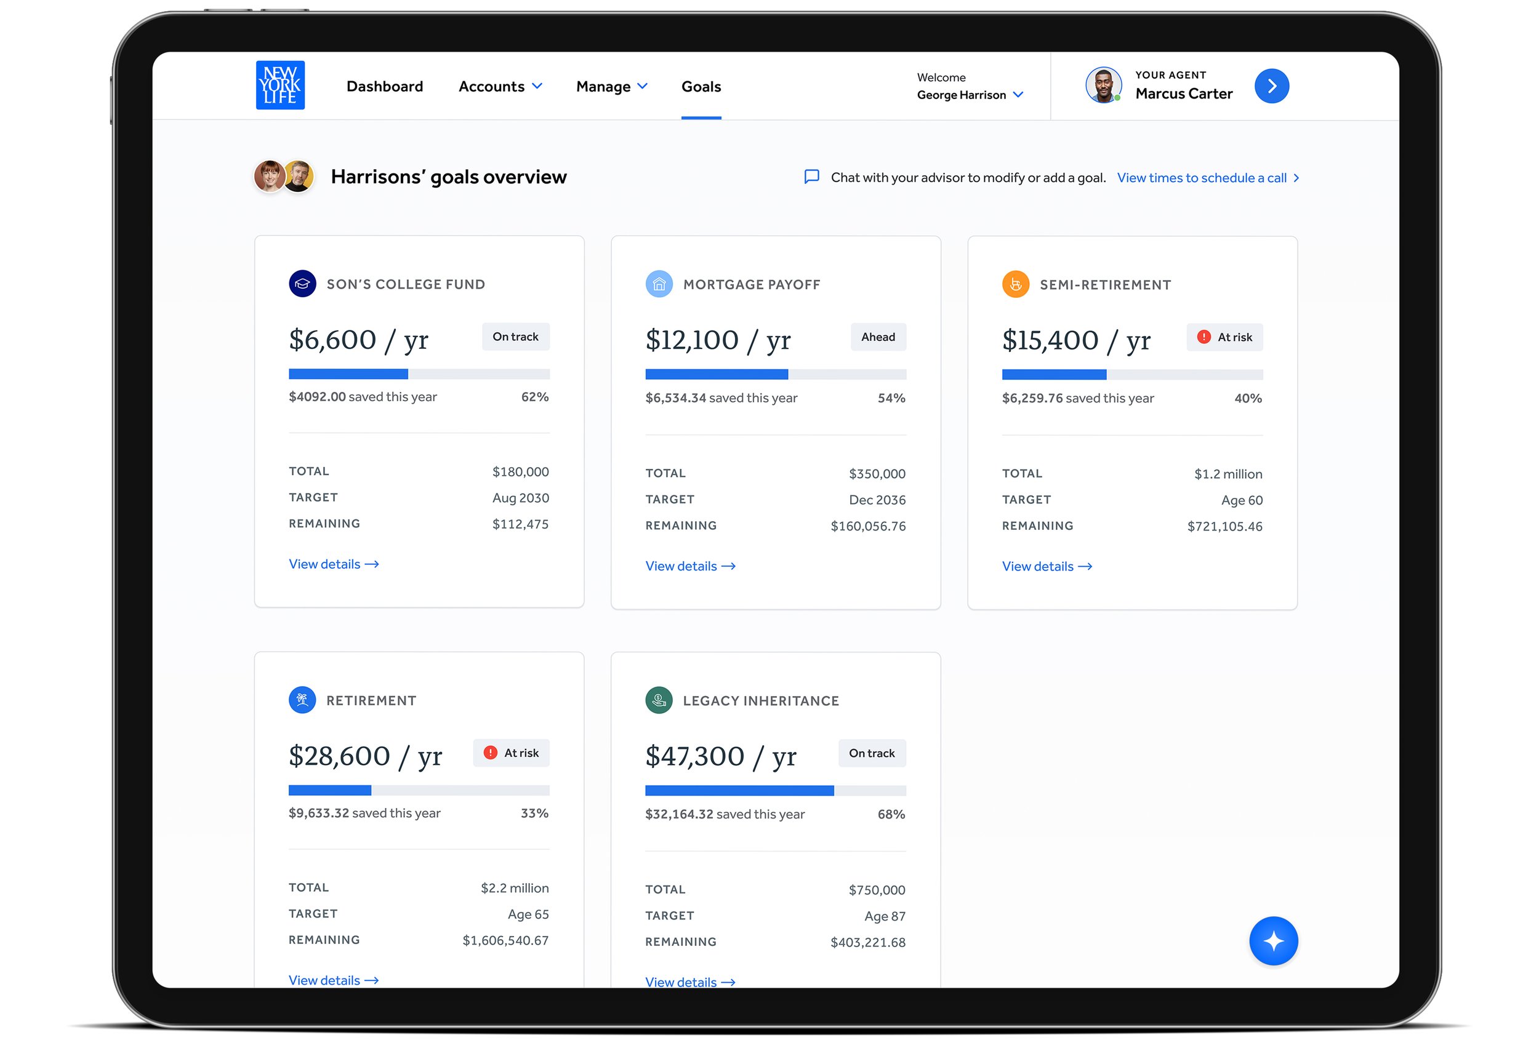
Task: Expand the Manage dropdown menu
Action: [611, 87]
